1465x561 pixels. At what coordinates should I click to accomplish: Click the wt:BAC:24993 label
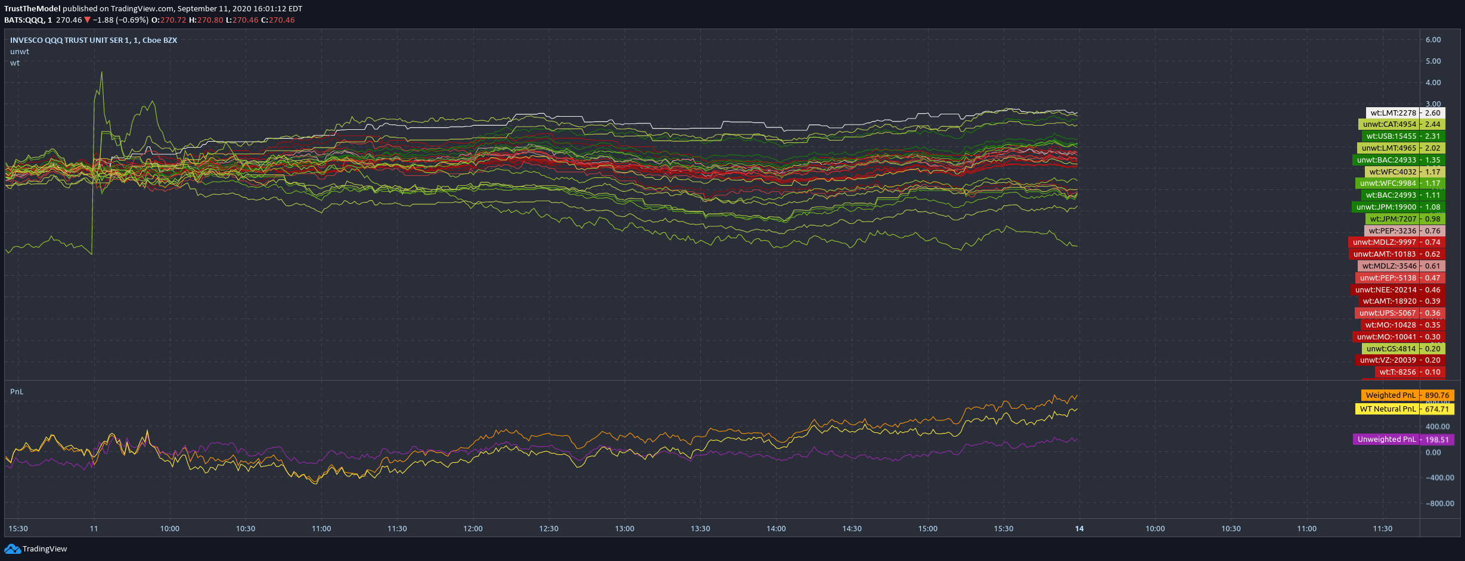[1390, 195]
